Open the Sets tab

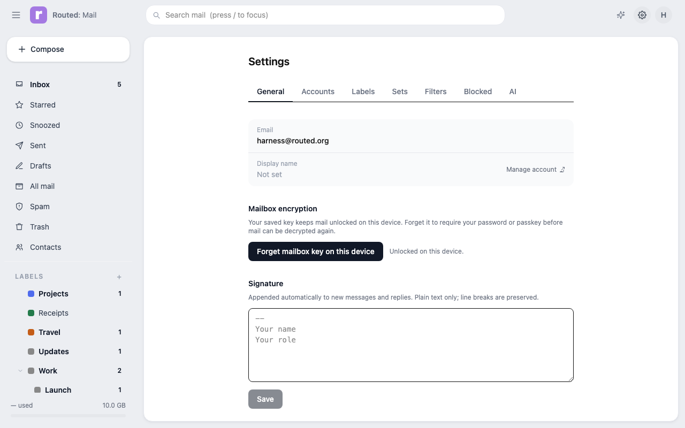400,91
